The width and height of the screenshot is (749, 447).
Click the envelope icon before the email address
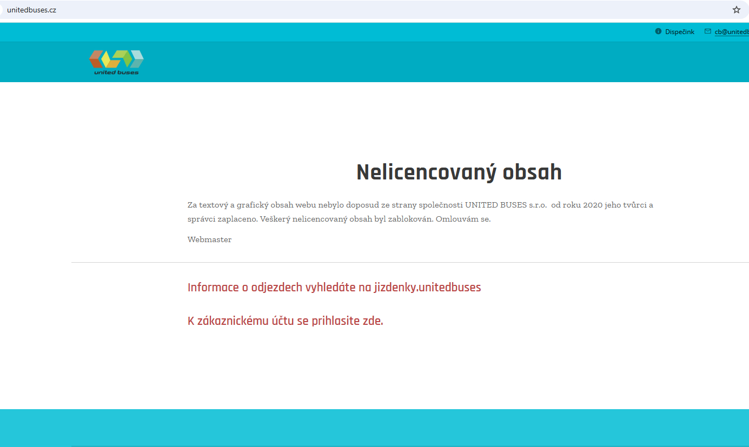(707, 31)
